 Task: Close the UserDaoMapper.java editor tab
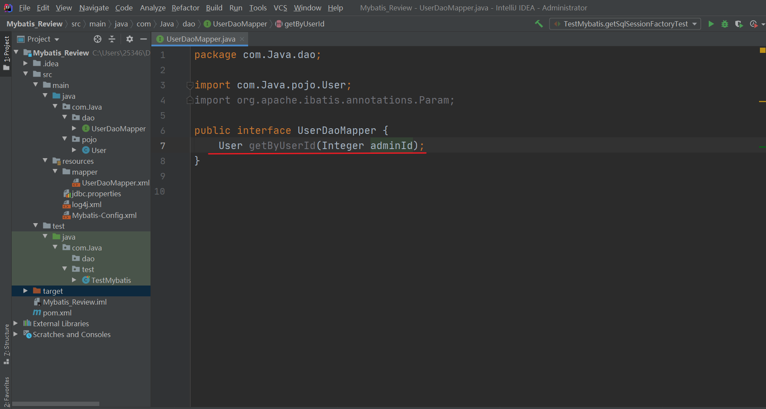tap(242, 39)
